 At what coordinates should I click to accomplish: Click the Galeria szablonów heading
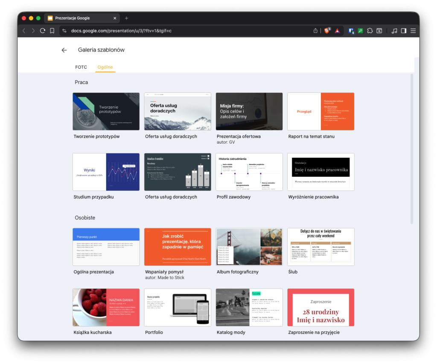tap(101, 50)
